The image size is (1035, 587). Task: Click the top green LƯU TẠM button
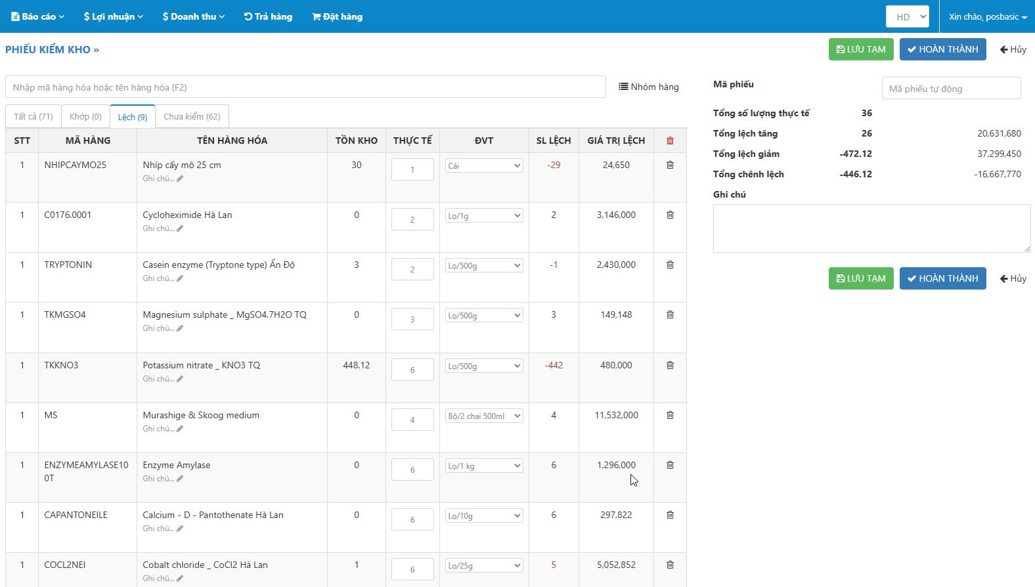tap(860, 49)
